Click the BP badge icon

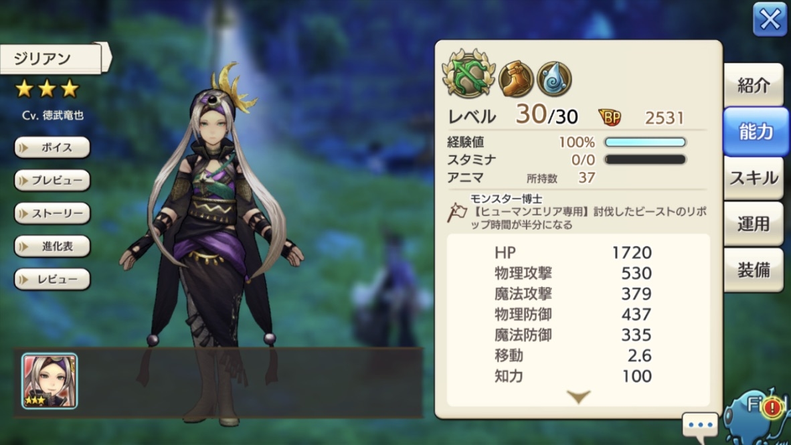[x=610, y=118]
